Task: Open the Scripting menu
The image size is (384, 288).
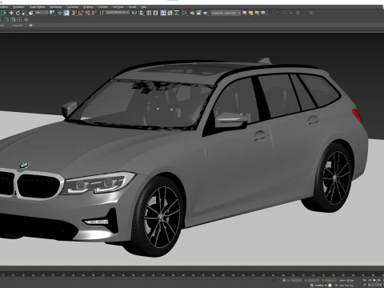Action: [x=88, y=7]
